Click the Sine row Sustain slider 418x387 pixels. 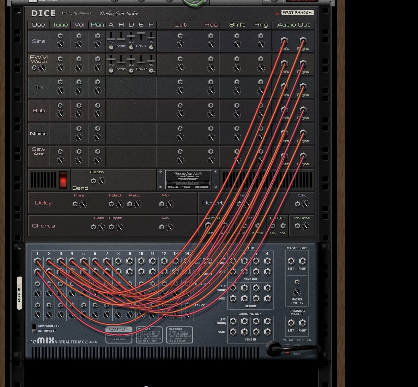pos(141,36)
